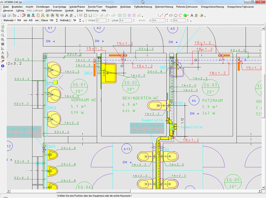Toggle the absolut coordinate mode
266x198 pixels.
[x=142, y=20]
